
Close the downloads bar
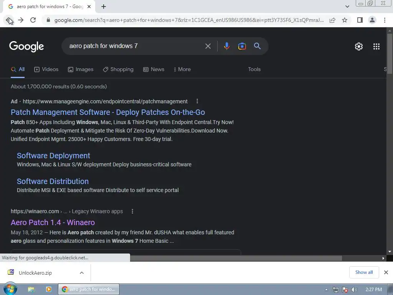386,272
